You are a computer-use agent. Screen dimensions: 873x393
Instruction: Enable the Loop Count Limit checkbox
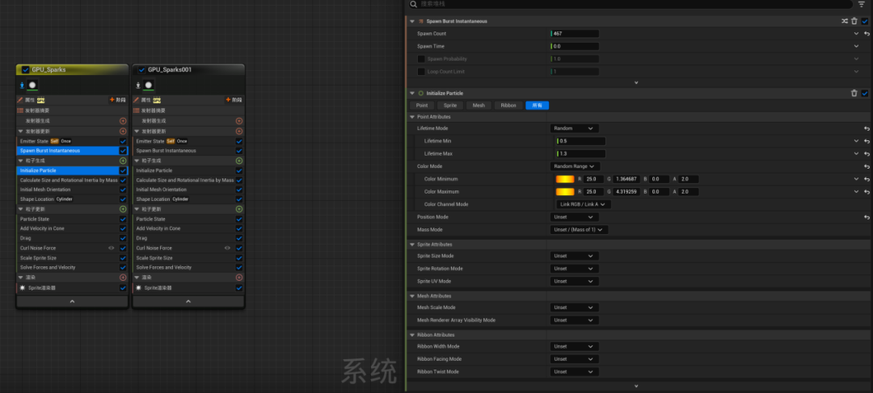421,72
